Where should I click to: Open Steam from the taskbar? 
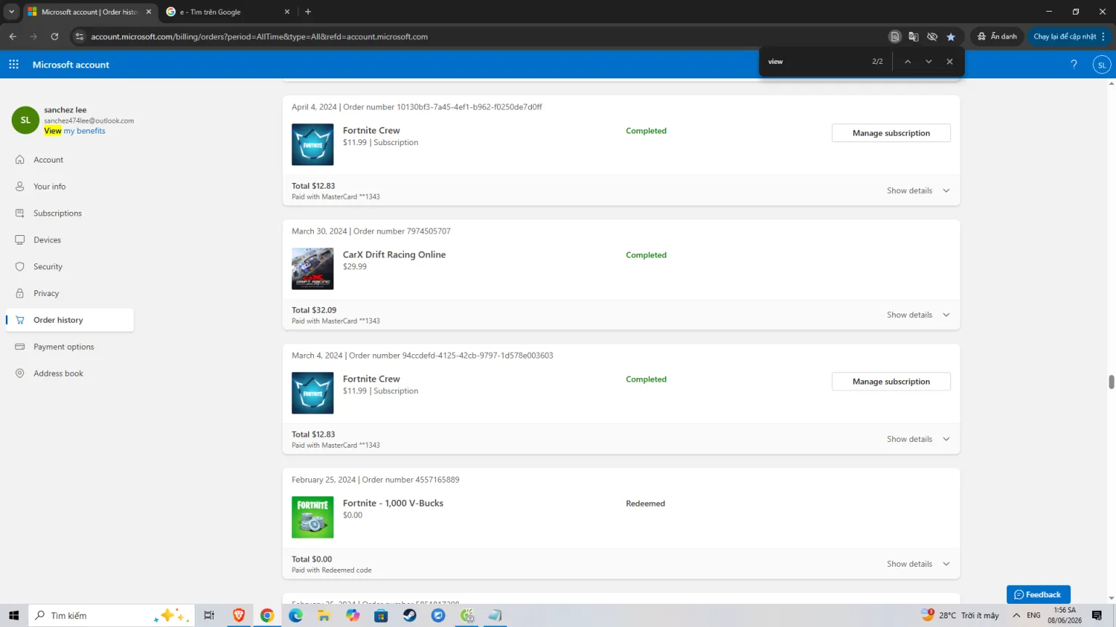pos(410,615)
